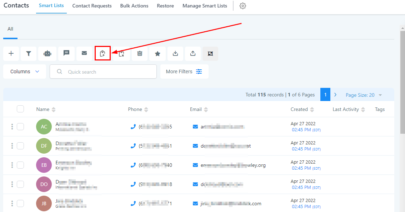The image size is (405, 212).
Task: Click the funnel filter icon
Action: pyautogui.click(x=29, y=53)
